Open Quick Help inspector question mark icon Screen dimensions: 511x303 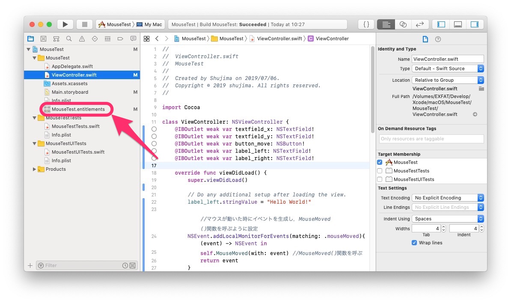click(x=437, y=39)
